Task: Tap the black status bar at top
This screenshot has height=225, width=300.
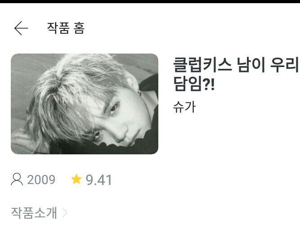Action: click(150, 1)
